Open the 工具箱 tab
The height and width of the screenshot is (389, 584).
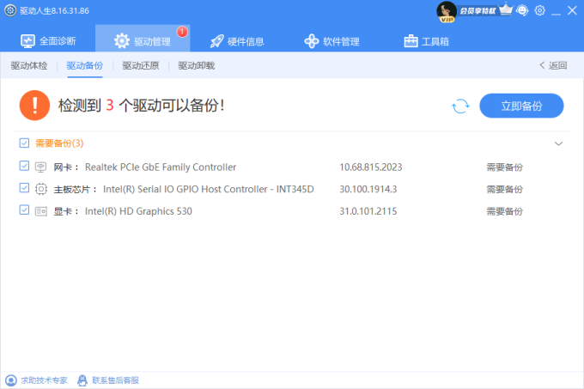tap(427, 41)
